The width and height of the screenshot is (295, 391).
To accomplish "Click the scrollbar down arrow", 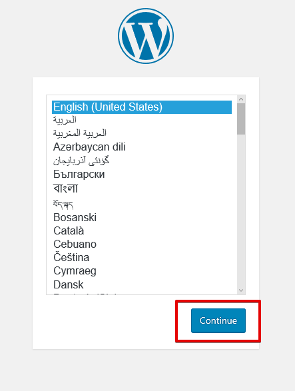I will pos(241,290).
